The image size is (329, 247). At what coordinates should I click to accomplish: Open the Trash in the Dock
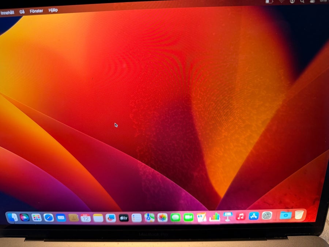pyautogui.click(x=299, y=215)
